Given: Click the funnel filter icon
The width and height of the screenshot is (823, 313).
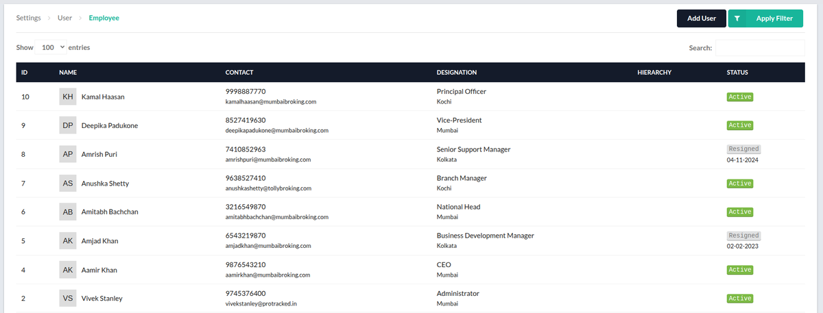Looking at the screenshot, I should click(737, 18).
